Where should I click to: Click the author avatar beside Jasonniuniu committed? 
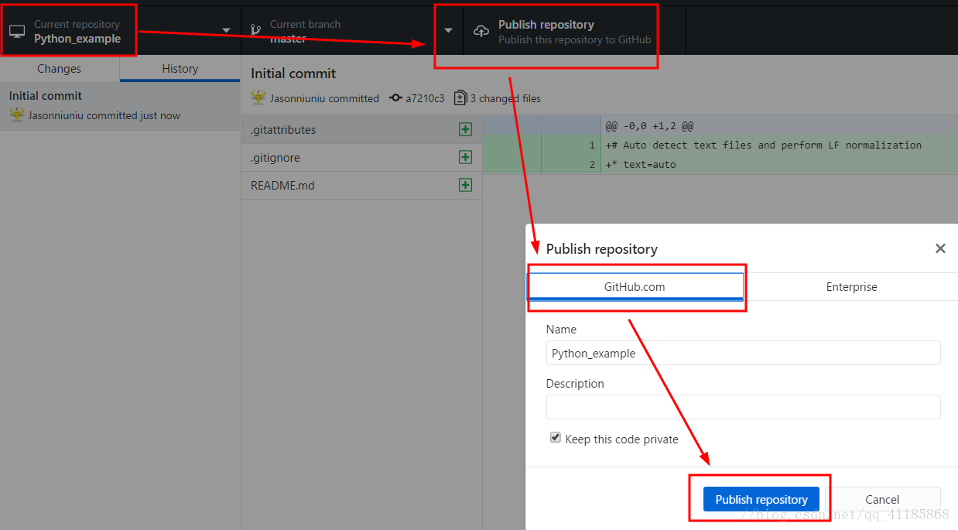(x=258, y=97)
